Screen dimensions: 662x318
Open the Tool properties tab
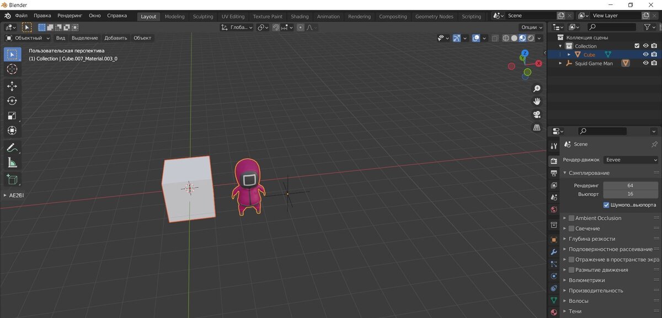pyautogui.click(x=554, y=145)
